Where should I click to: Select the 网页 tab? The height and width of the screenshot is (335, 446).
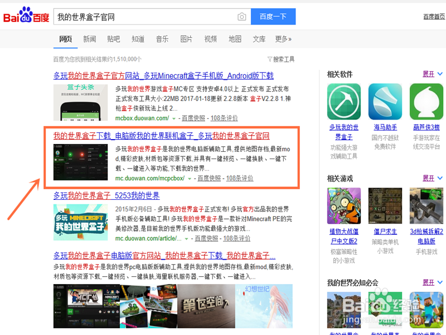click(65, 39)
